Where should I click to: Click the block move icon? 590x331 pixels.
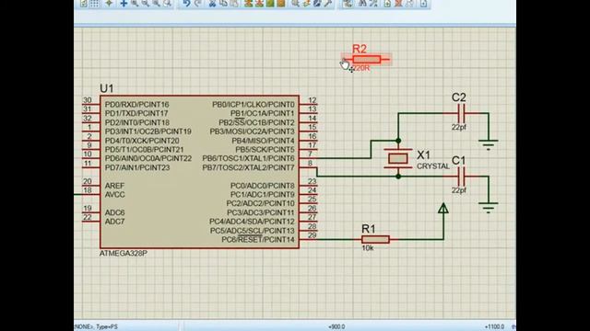[x=259, y=4]
